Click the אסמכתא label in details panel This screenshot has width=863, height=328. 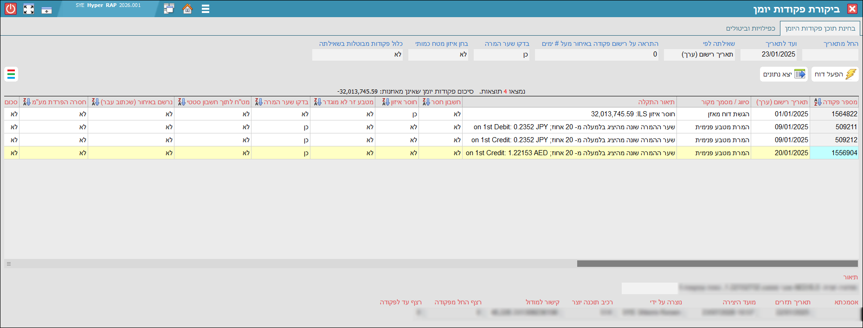click(x=846, y=302)
